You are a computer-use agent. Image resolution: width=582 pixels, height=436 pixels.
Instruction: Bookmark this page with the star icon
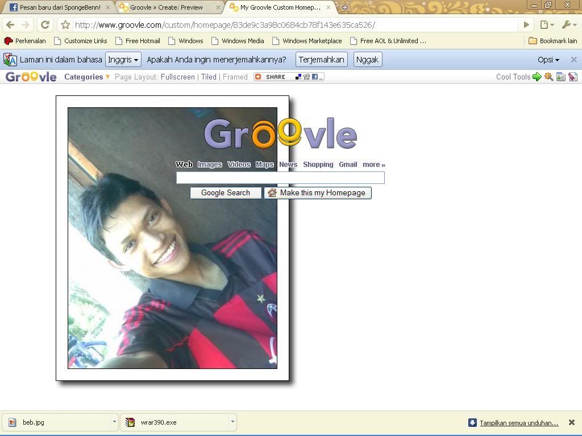click(65, 25)
